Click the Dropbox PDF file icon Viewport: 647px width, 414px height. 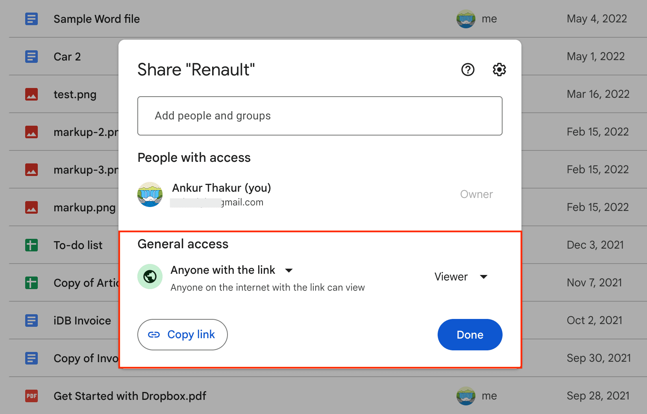[x=31, y=396]
